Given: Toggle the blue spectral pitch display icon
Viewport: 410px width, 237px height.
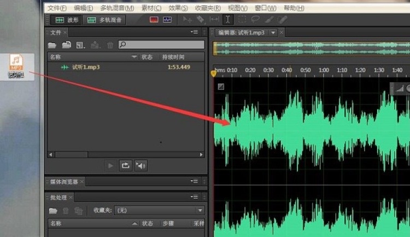Looking at the screenshot, I should pyautogui.click(x=167, y=20).
